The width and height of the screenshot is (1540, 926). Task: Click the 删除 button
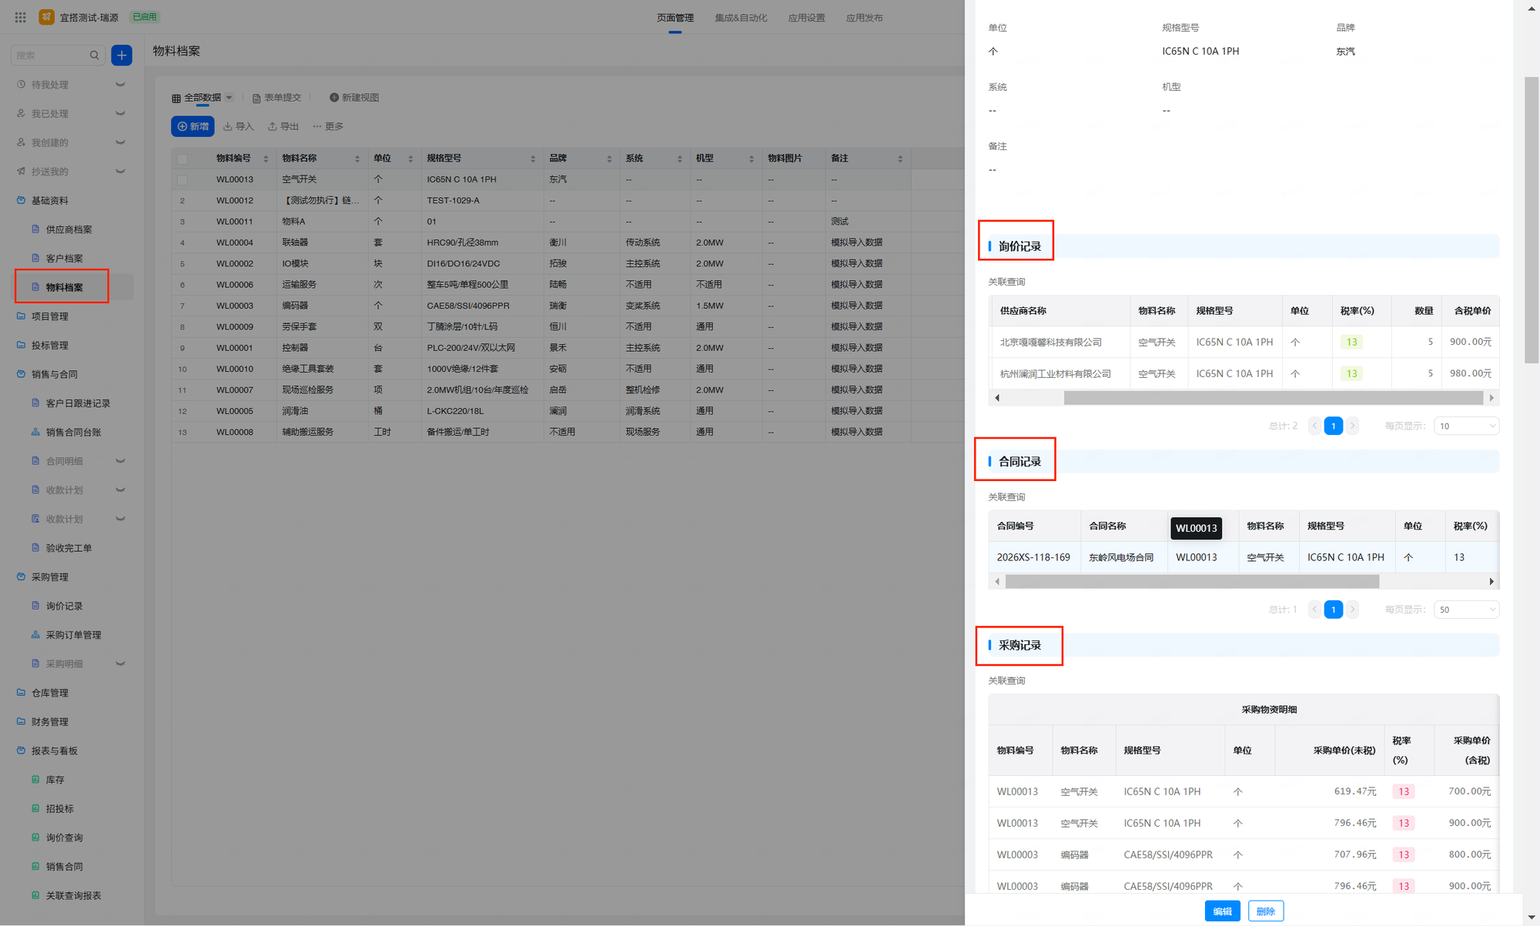pyautogui.click(x=1266, y=911)
